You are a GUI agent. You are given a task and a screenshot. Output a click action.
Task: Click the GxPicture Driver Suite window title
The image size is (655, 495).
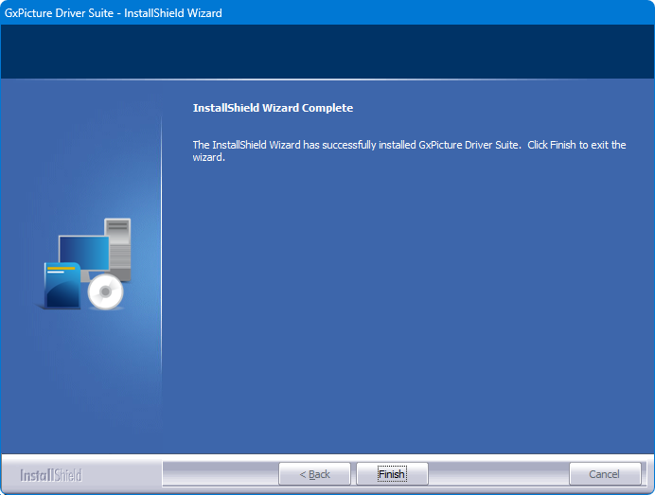114,13
